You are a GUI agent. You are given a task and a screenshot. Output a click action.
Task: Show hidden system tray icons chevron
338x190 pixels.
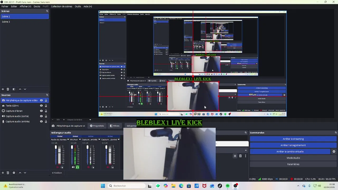click(x=298, y=186)
